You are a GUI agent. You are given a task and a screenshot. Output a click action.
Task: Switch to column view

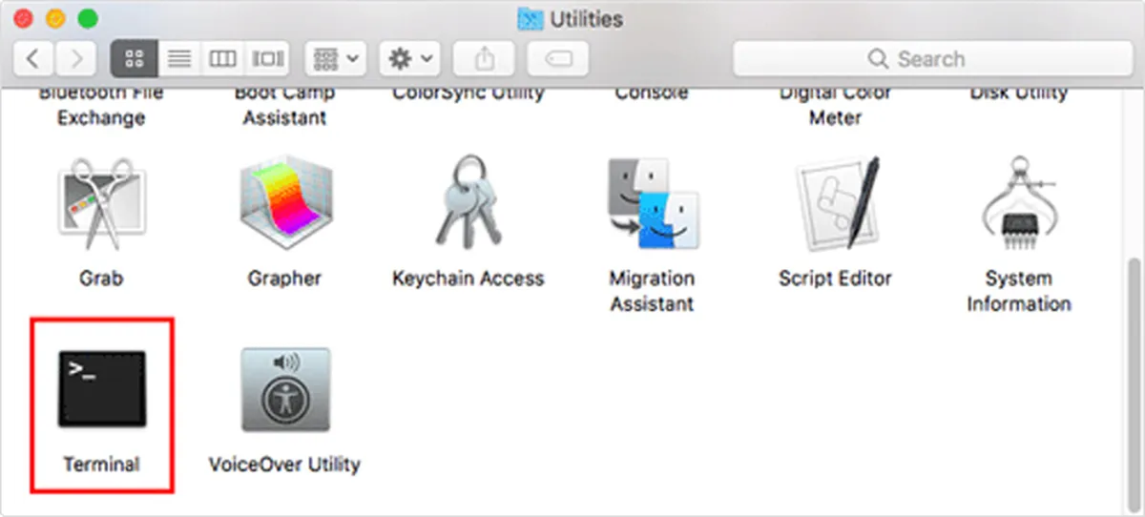[x=222, y=59]
